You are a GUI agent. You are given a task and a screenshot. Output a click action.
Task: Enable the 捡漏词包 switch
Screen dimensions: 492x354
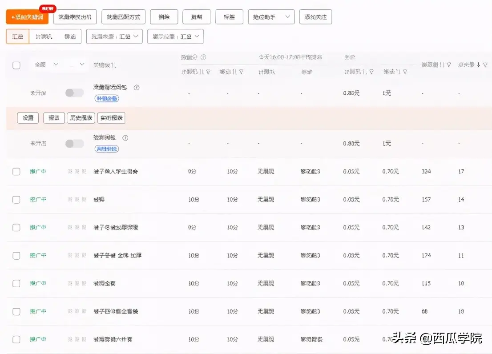(x=74, y=144)
